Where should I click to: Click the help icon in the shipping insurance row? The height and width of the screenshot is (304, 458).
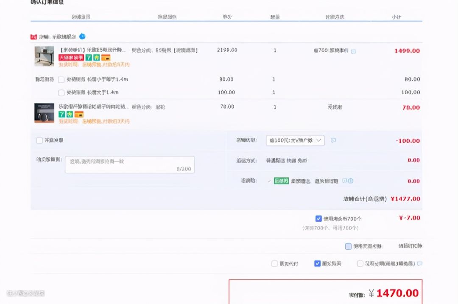pos(351,181)
